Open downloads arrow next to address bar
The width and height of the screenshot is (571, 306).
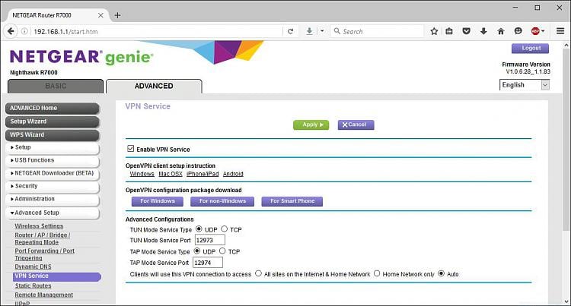309,32
